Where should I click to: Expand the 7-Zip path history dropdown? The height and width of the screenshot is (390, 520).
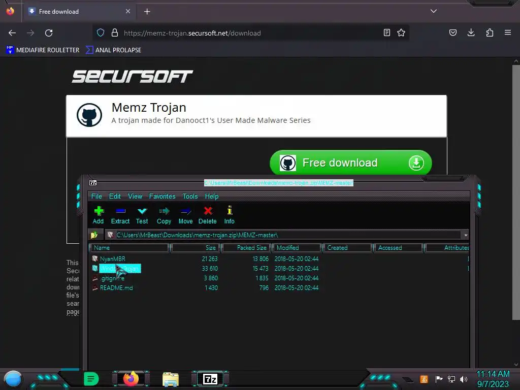[466, 235]
